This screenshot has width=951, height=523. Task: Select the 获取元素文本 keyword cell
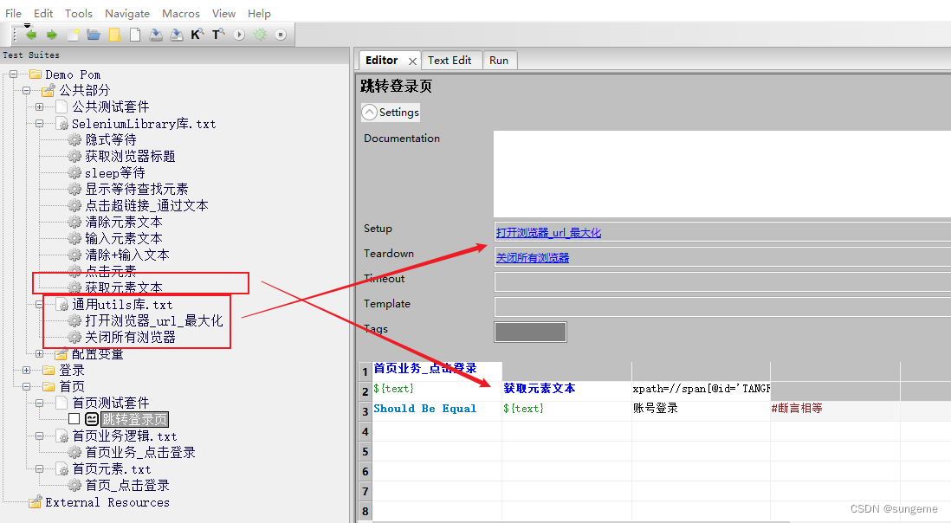tap(567, 391)
